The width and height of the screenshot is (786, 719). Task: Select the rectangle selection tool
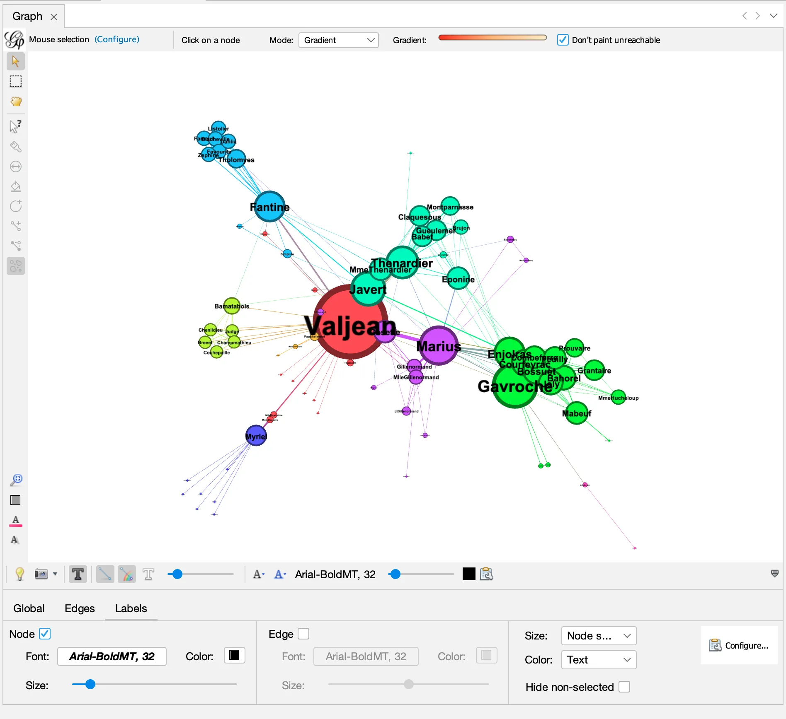coord(16,82)
